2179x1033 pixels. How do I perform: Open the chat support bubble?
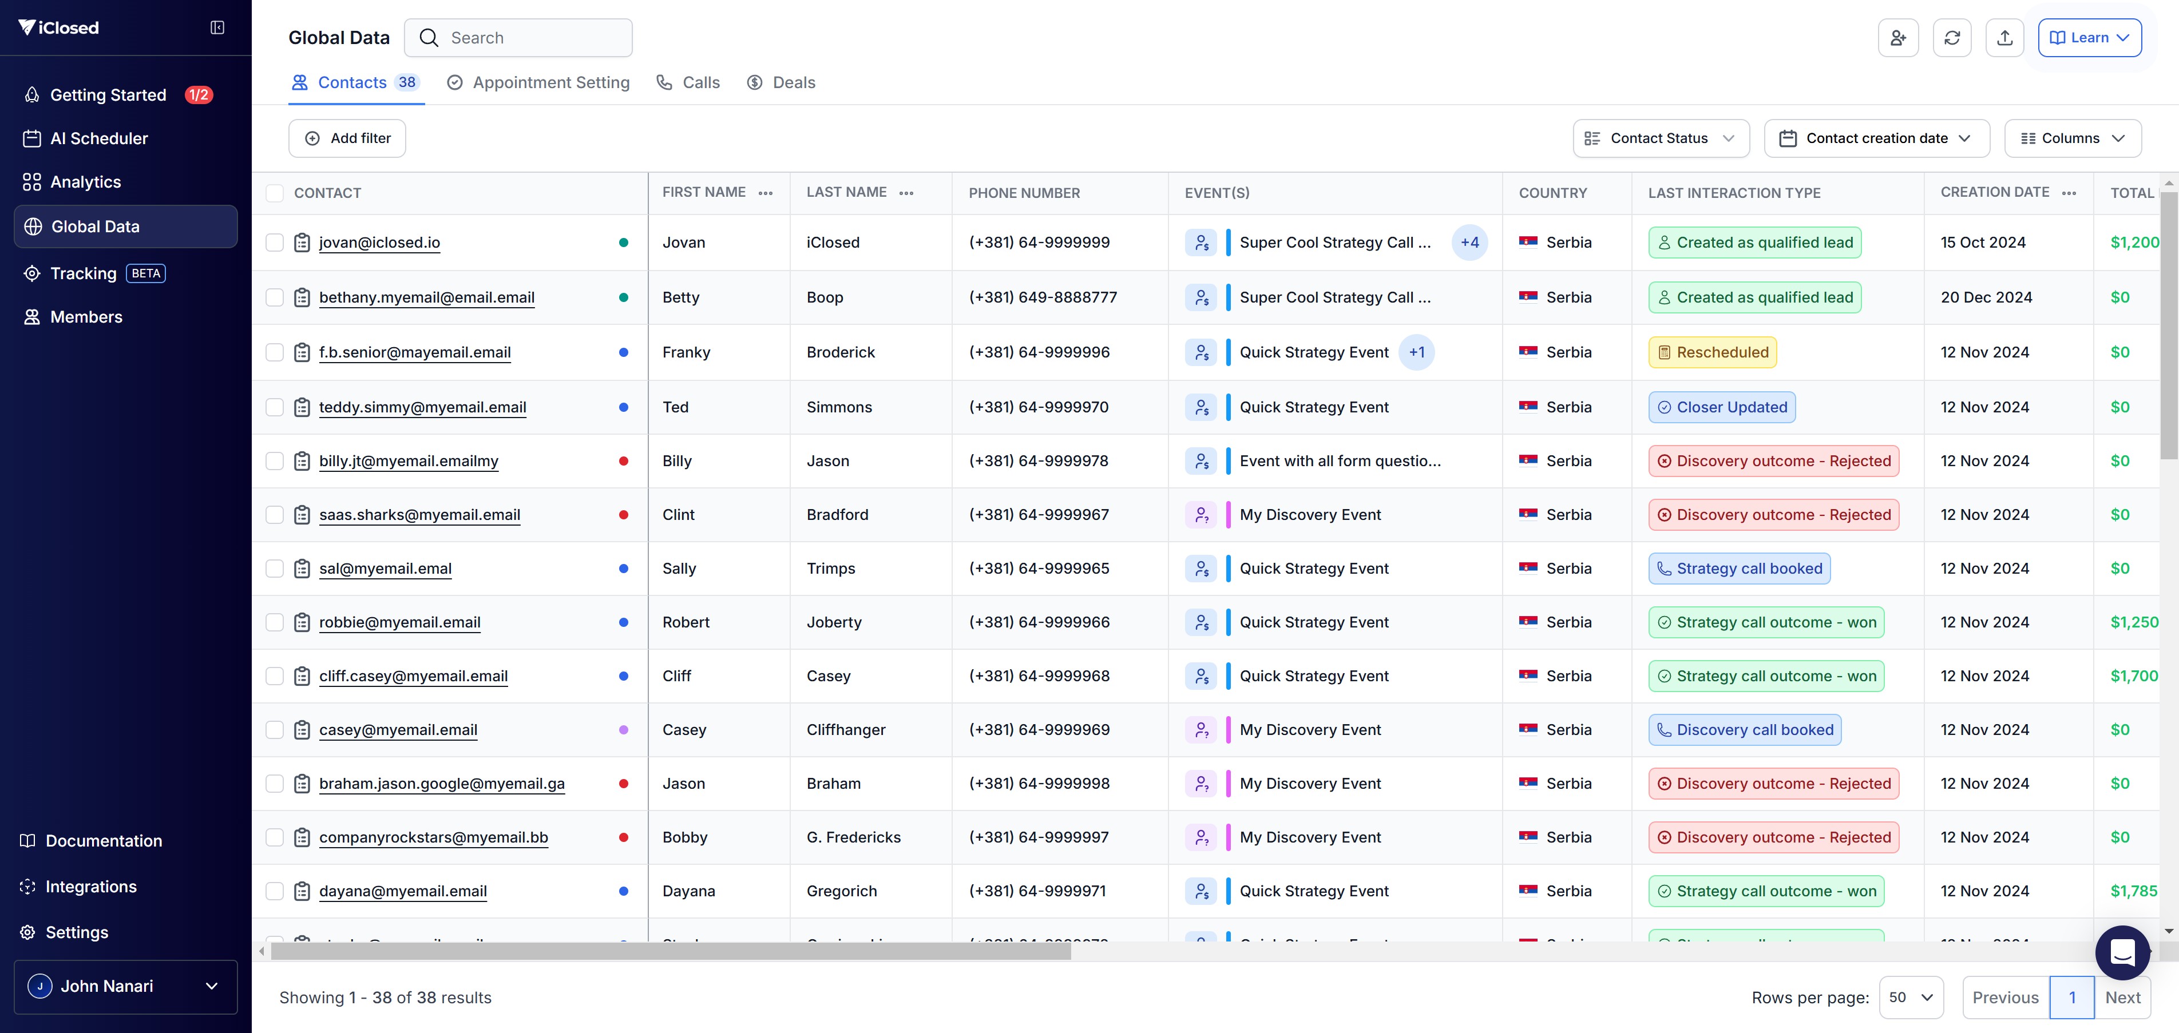point(2122,952)
